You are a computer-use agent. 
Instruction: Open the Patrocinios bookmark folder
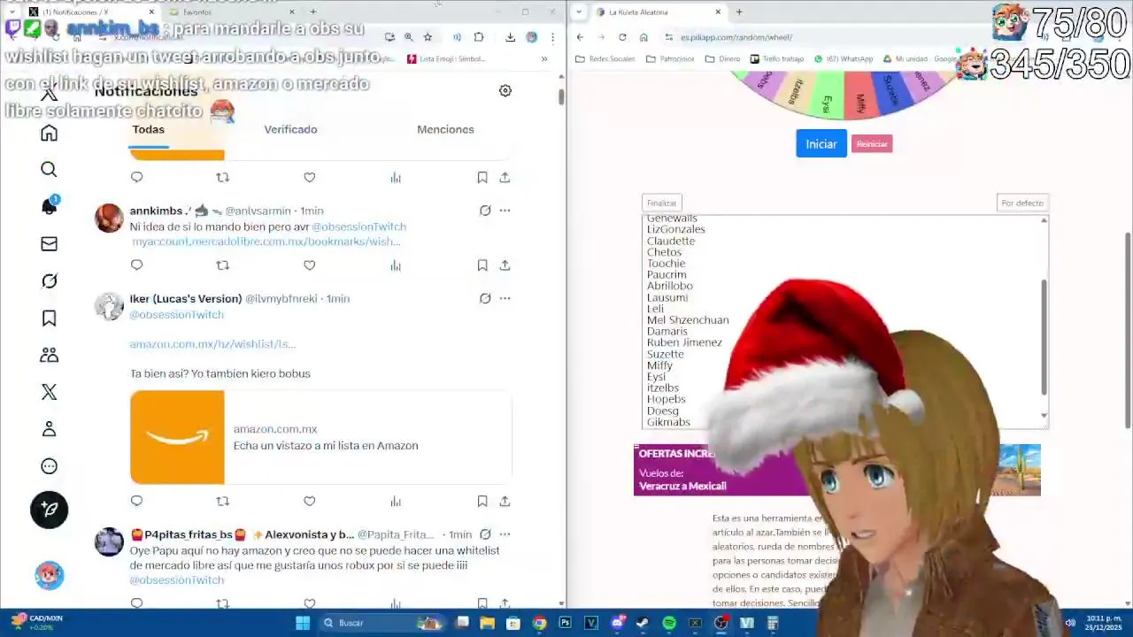[670, 59]
